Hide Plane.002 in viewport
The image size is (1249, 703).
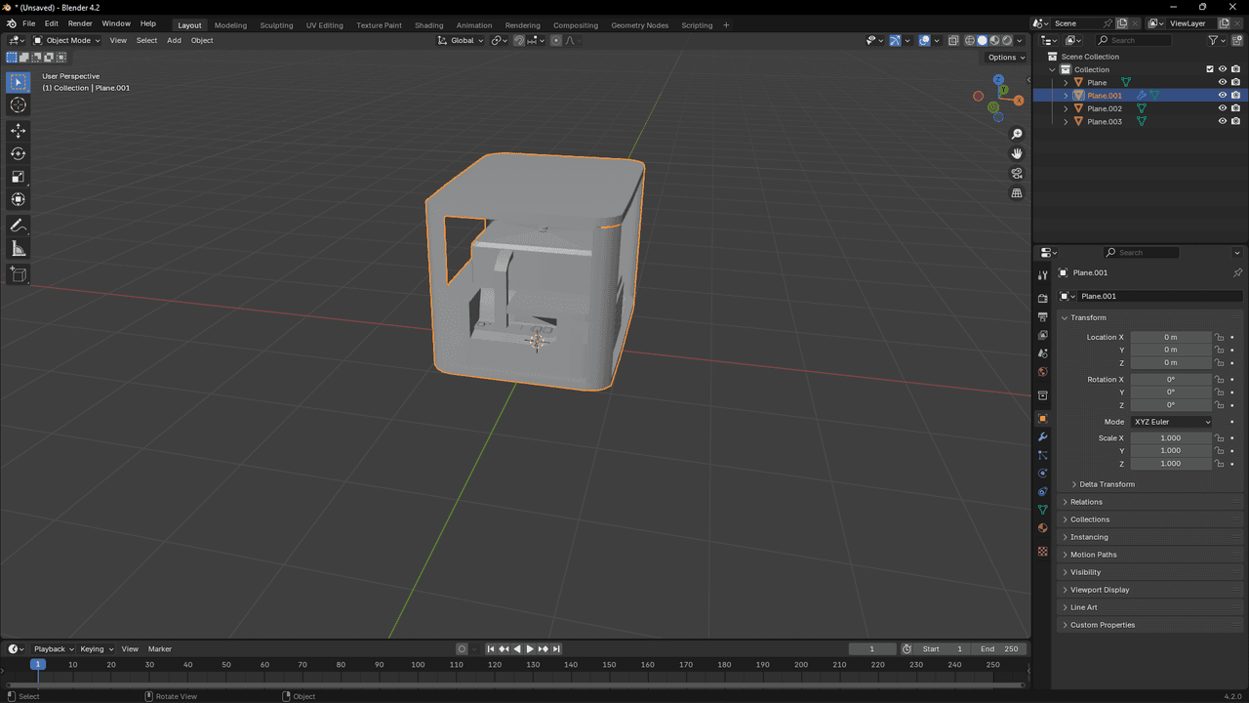(x=1222, y=108)
